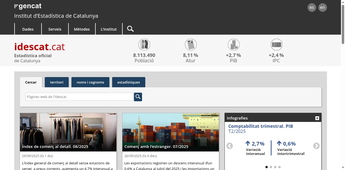
Task: Click the PIB coins icon
Action: click(x=233, y=45)
